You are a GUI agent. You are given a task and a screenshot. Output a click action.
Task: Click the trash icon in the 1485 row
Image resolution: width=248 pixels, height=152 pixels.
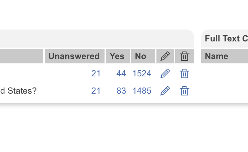click(x=185, y=91)
